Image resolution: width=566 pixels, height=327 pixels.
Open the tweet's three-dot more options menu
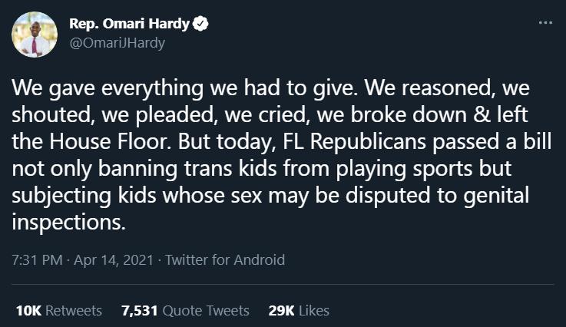545,23
